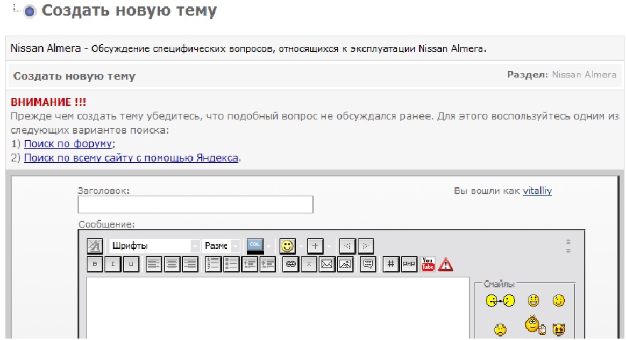Wrap selection in code # tags
Screen dimensions: 626x340
pyautogui.click(x=391, y=264)
